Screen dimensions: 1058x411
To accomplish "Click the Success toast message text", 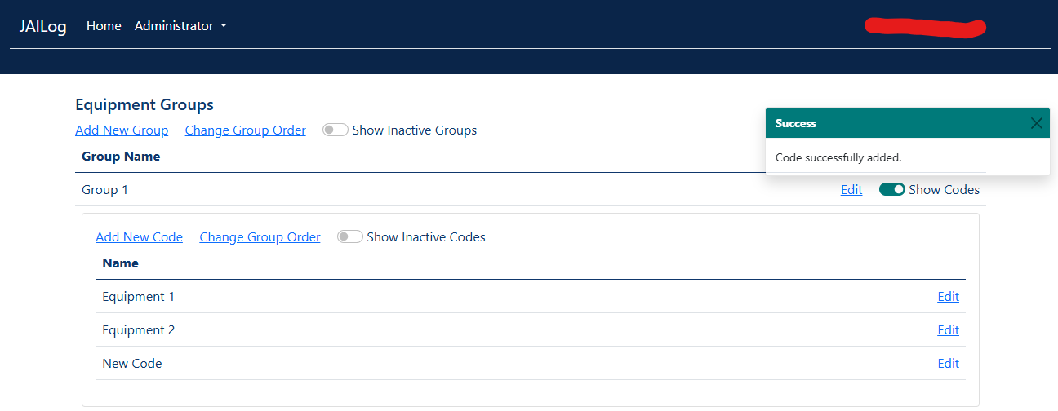I will pyautogui.click(x=838, y=157).
